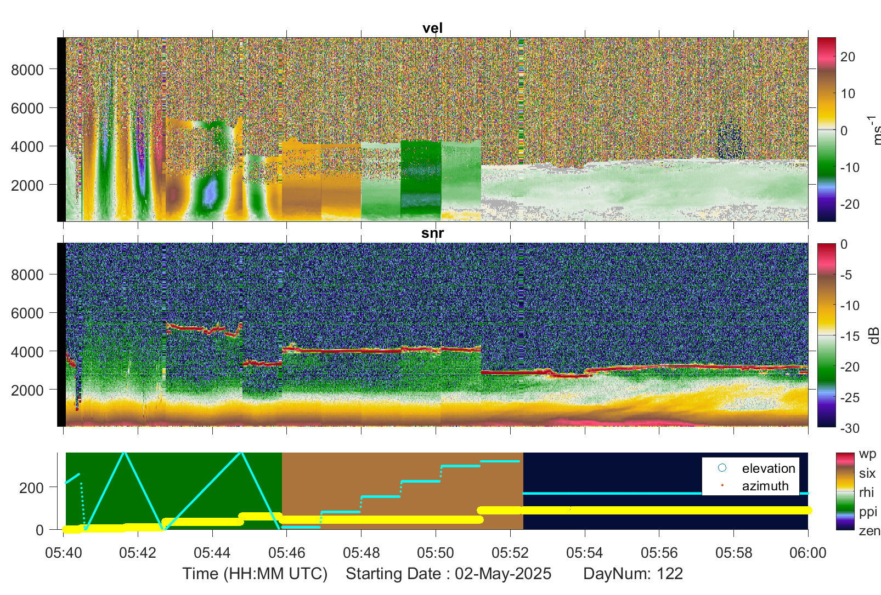
Task: Click the snr dB colorbar
Action: pyautogui.click(x=827, y=335)
